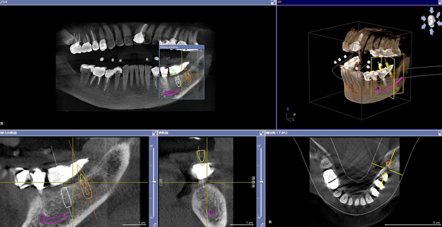Maximize the cross-section panel in bottom middle

click(x=262, y=133)
